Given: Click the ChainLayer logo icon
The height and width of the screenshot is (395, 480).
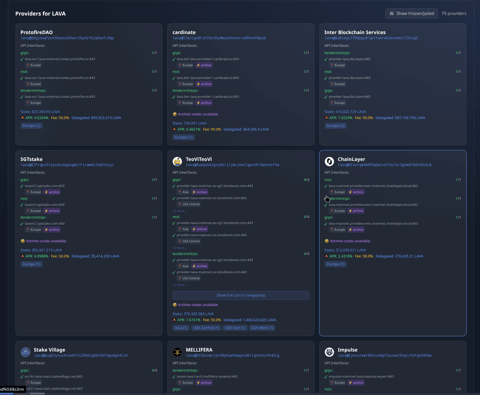Looking at the screenshot, I should (329, 161).
